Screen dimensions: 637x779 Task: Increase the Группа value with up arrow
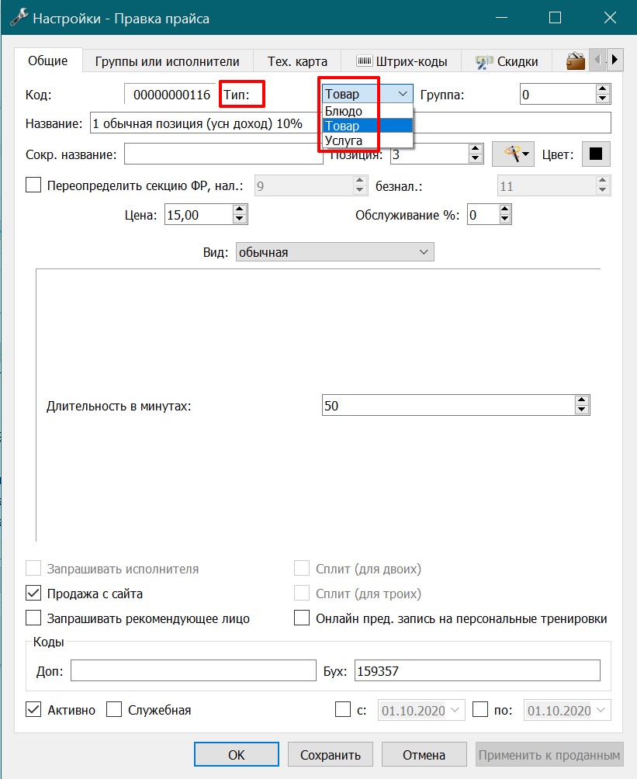(x=603, y=89)
